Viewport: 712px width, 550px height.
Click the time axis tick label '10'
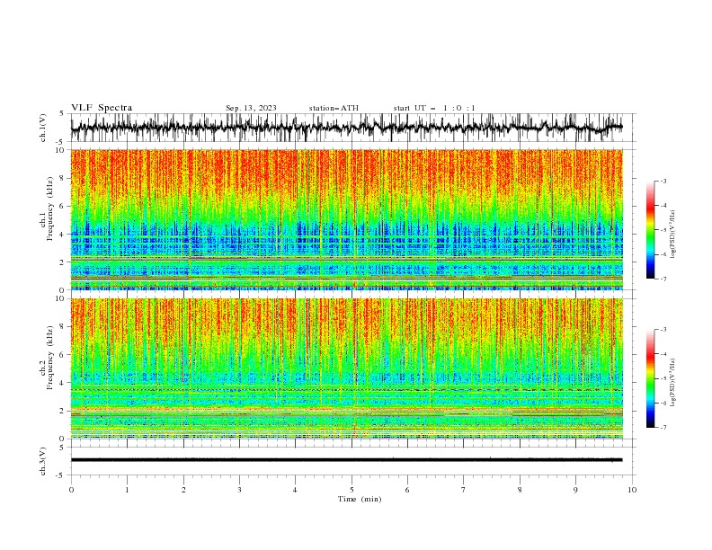click(x=632, y=490)
